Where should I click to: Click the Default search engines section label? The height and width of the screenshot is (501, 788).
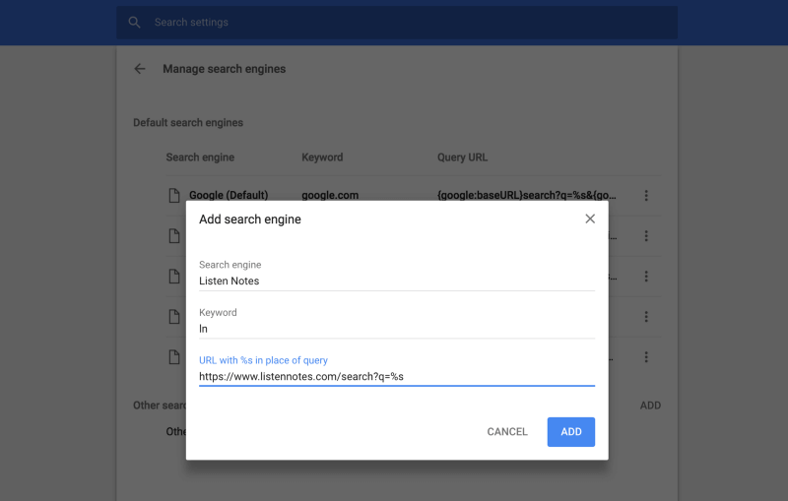point(188,122)
